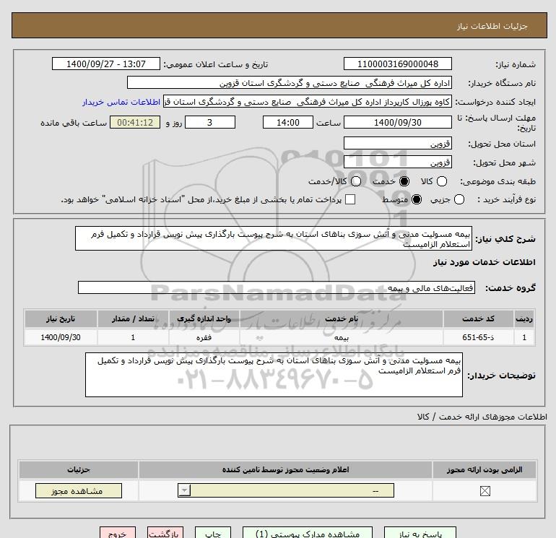Click table date cell 1400/09/30
The width and height of the screenshot is (556, 538).
61,337
